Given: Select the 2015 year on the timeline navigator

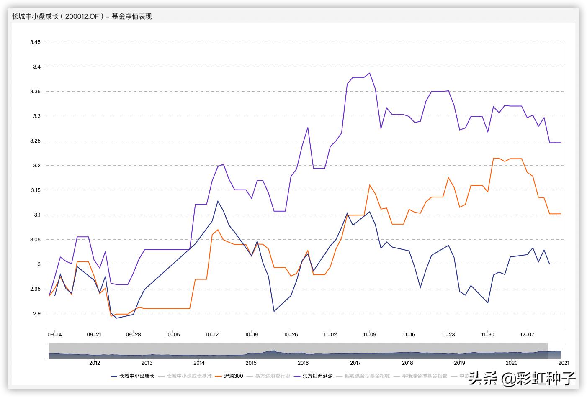Looking at the screenshot, I should [251, 363].
